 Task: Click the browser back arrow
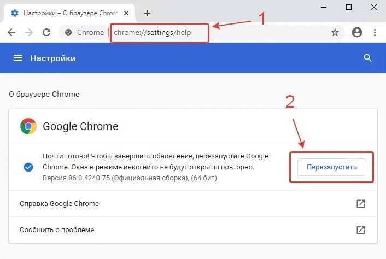[x=11, y=32]
